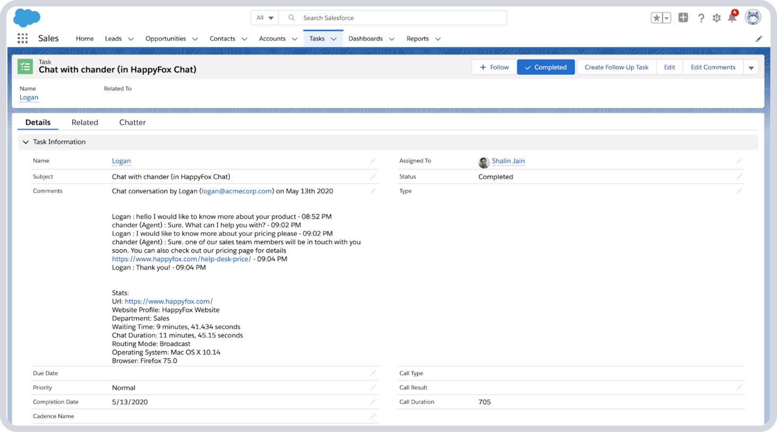This screenshot has height=432, width=777.
Task: Expand the favorites list dropdown arrow
Action: 667,18
